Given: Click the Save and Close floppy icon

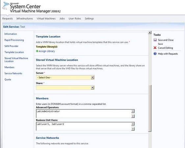Looking at the screenshot, I should (155, 40).
